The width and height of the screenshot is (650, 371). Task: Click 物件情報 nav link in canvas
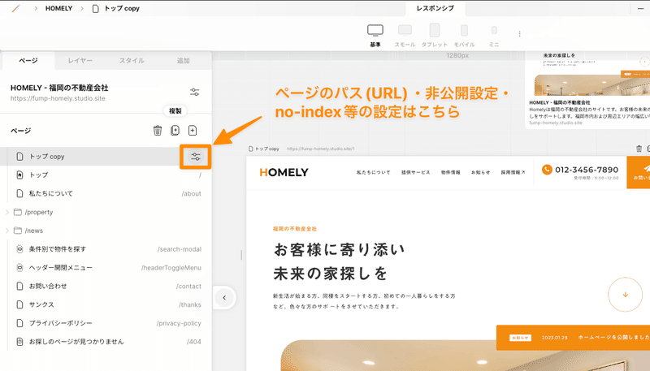(x=451, y=172)
